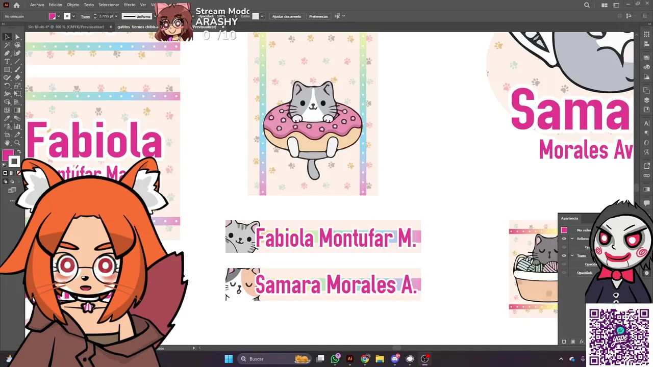Select the Shaper tool
This screenshot has height=367, width=653.
coord(7,77)
